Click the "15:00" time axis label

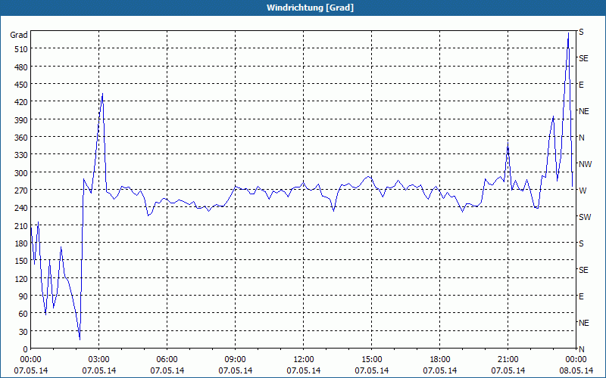pyautogui.click(x=372, y=360)
